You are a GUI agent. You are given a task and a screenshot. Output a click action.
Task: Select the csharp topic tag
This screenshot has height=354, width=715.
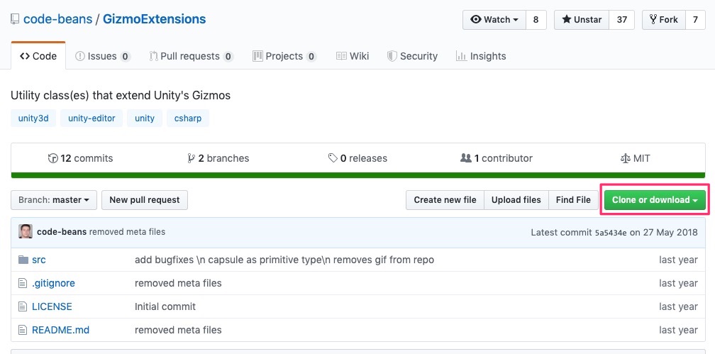tap(188, 118)
